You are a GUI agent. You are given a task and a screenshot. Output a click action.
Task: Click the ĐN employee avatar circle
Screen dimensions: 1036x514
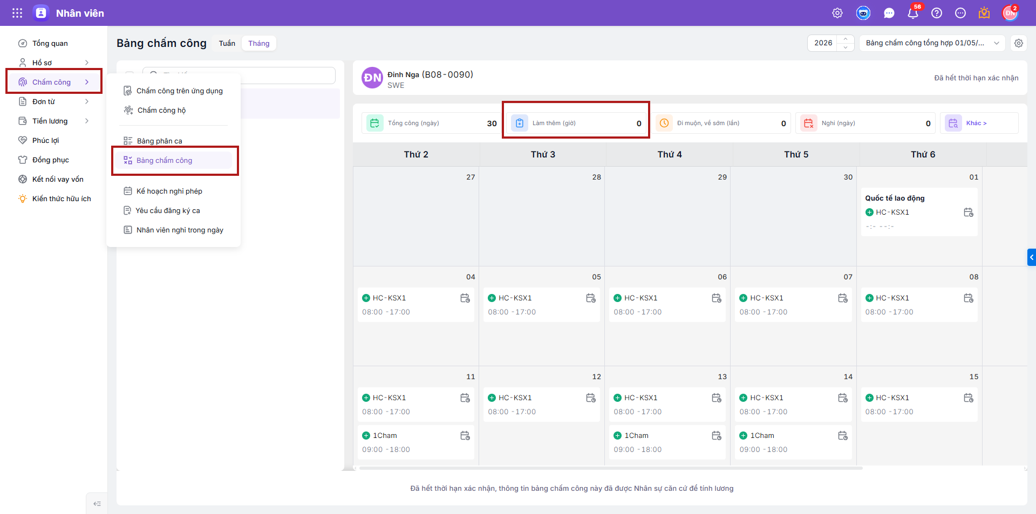pyautogui.click(x=372, y=78)
